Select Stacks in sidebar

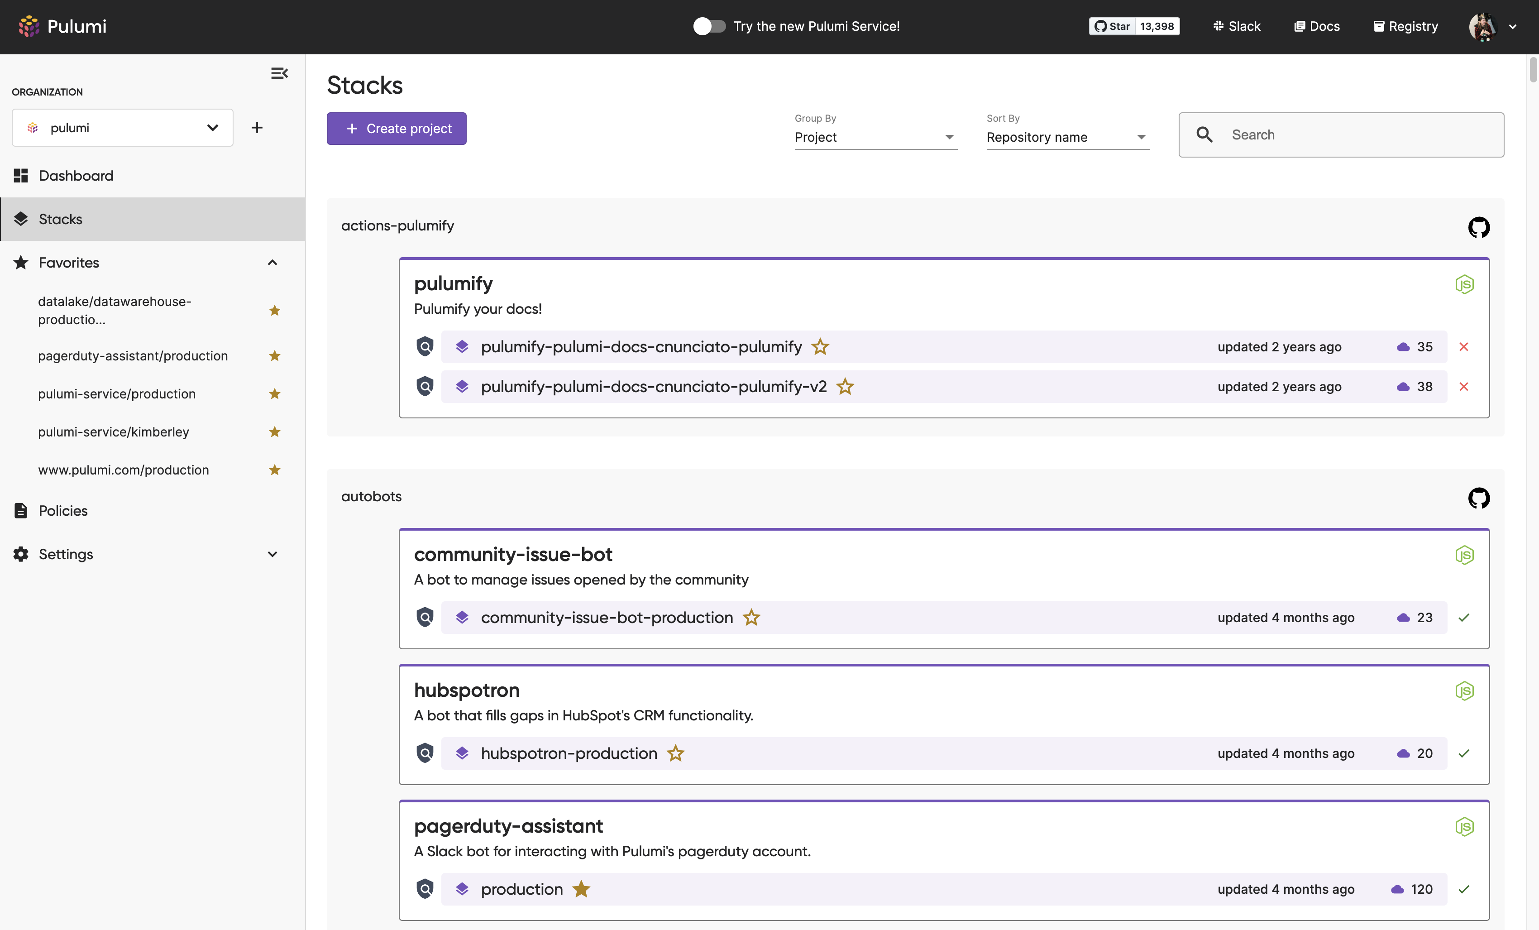(153, 219)
